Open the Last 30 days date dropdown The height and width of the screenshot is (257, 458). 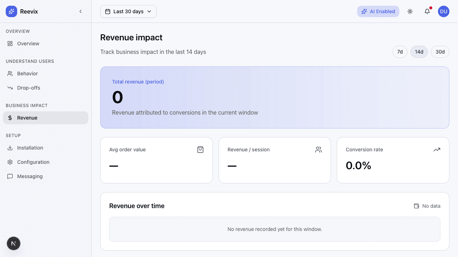(x=128, y=11)
